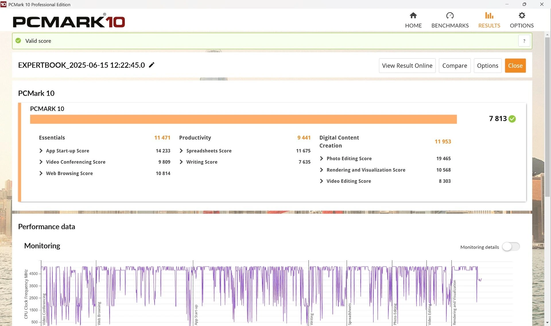Click the Compare button

point(455,66)
